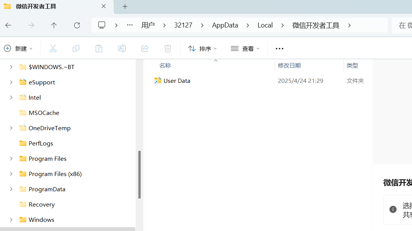Select the MSOCache folder in tree
This screenshot has height=231, width=412.
coord(44,113)
